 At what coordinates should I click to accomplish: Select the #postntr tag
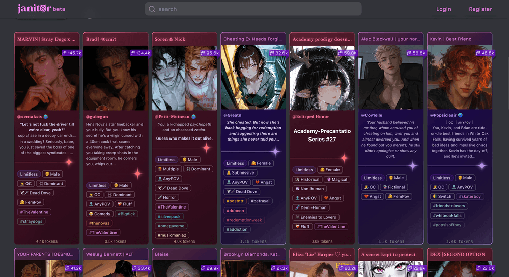pos(235,201)
